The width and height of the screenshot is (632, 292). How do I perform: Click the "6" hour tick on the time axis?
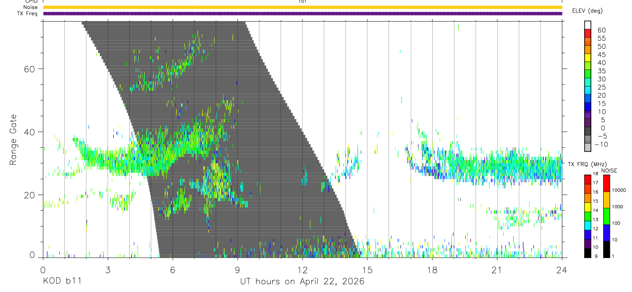(172, 270)
